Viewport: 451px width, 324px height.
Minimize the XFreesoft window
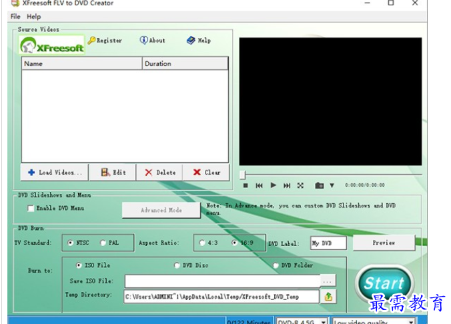(368, 3)
